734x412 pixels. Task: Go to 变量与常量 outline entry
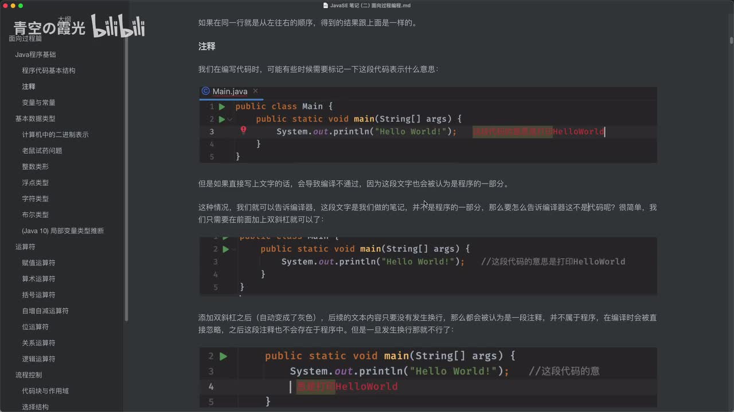(38, 102)
